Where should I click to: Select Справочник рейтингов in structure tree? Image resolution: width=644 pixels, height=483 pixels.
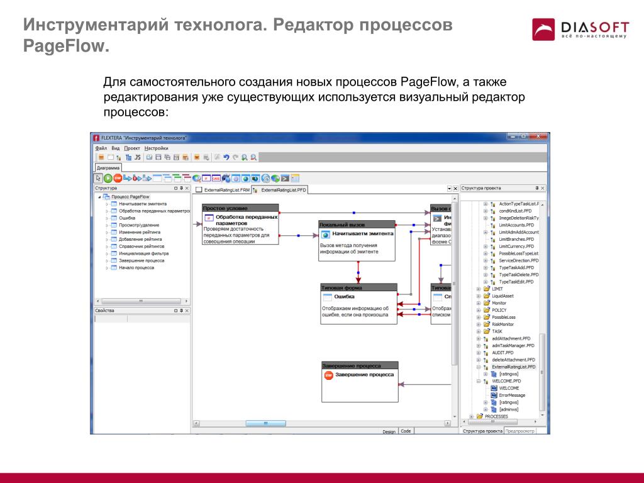[x=142, y=246]
